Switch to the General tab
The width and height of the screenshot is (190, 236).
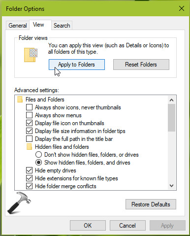[x=18, y=26]
